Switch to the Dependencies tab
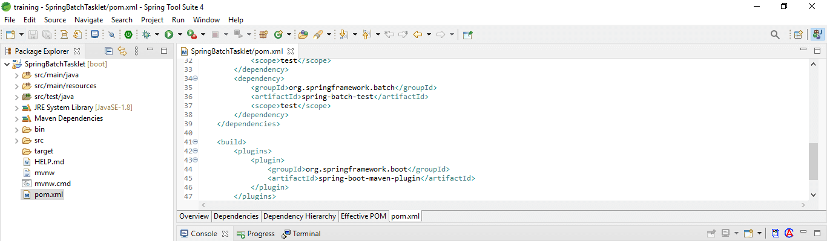 tap(236, 216)
